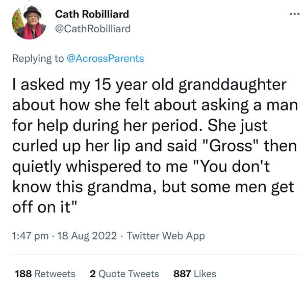Click the "Replying to" label text
Image resolution: width=306 pixels, height=289 pixels.
tap(38, 58)
